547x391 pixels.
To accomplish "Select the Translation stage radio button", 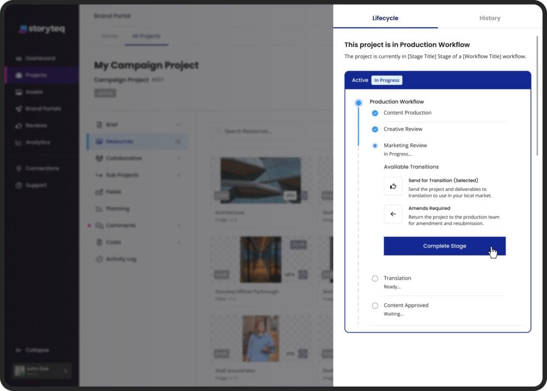I will [374, 278].
